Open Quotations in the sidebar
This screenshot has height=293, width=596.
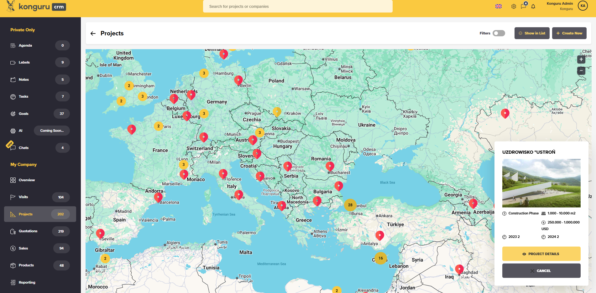coord(29,231)
